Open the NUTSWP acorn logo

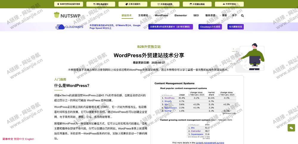click(x=67, y=15)
